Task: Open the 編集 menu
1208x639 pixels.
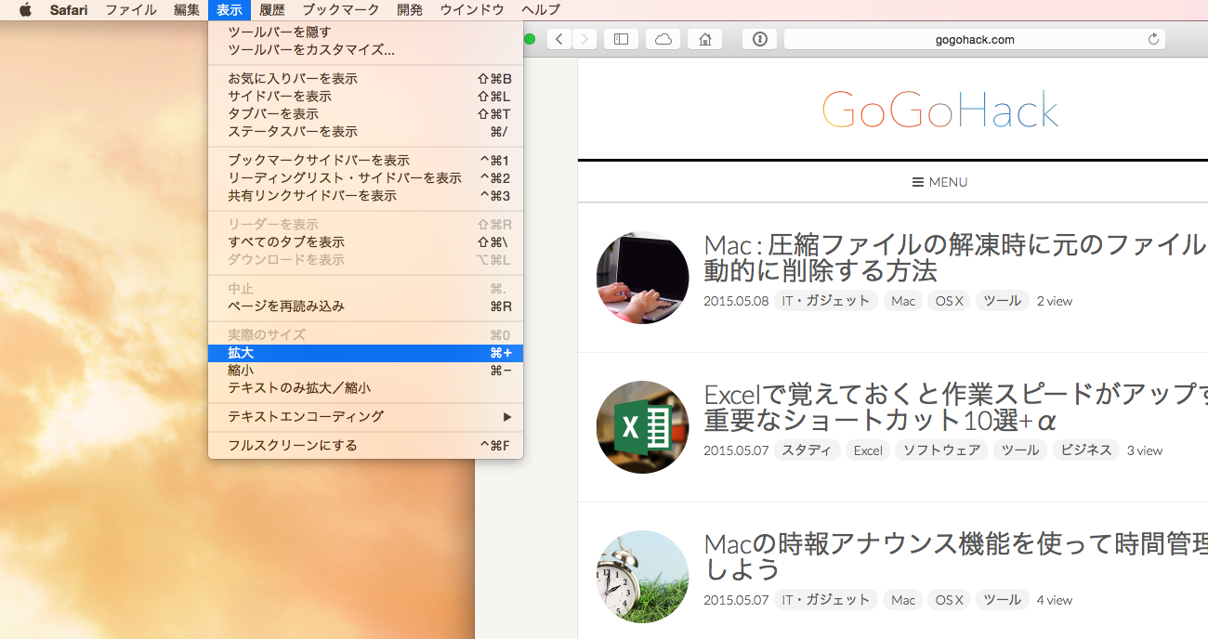Action: pyautogui.click(x=187, y=10)
